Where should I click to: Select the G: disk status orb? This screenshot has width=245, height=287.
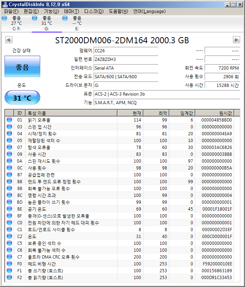(x=35, y=18)
